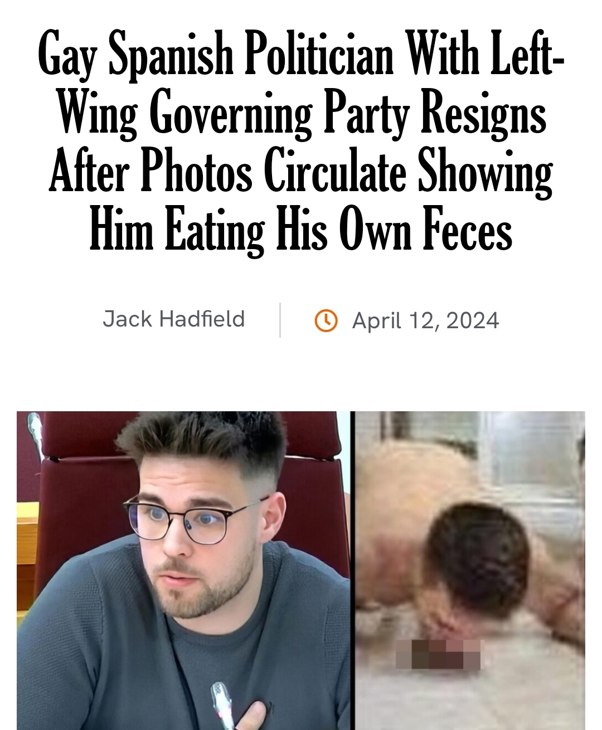The image size is (602, 730).
Task: Select the word "Resigns" in the headline
Action: tap(483, 113)
